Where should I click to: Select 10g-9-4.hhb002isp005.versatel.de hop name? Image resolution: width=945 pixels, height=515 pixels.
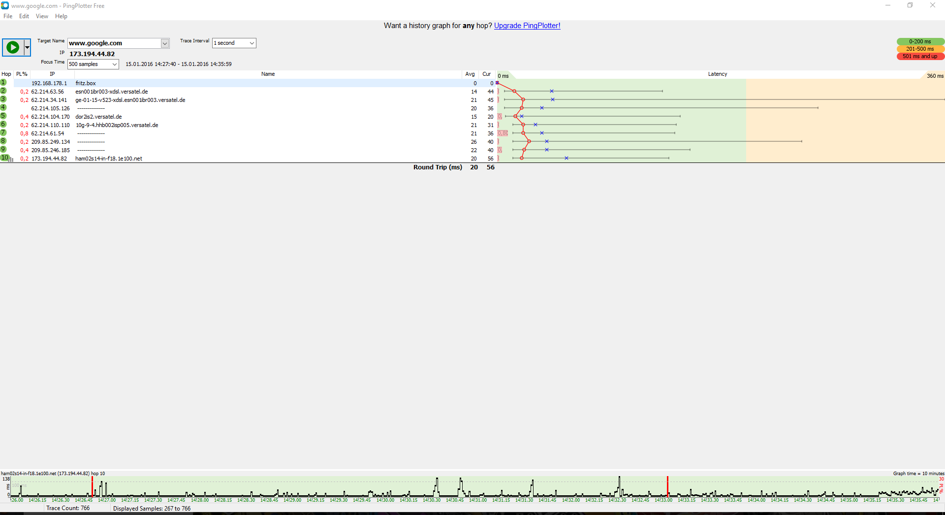coord(117,125)
